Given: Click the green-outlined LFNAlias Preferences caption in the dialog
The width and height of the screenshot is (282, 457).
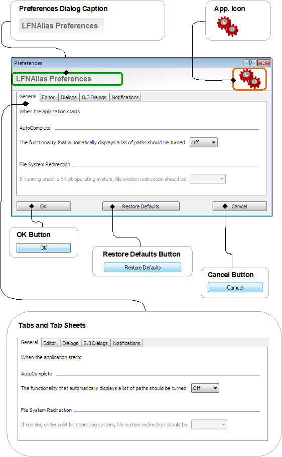Looking at the screenshot, I should (67, 79).
